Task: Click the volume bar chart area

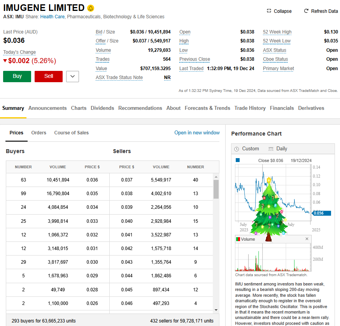Action: 273,257
